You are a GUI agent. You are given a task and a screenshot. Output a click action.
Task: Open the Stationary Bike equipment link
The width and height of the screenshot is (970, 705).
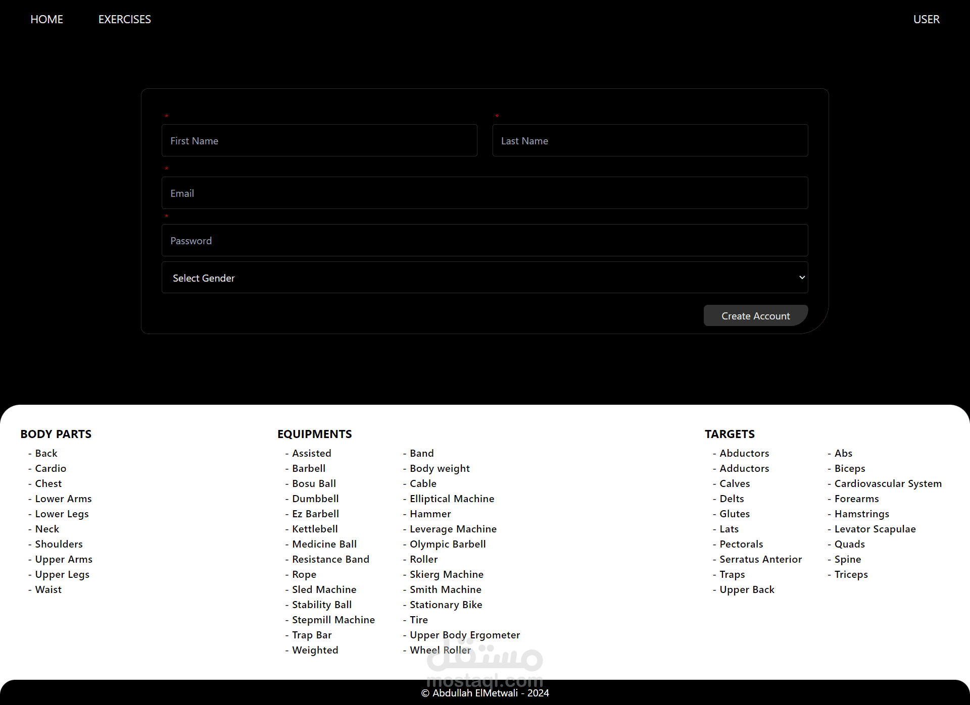pos(446,605)
